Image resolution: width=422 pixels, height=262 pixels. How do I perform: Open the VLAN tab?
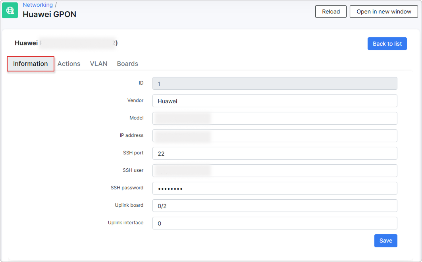coord(98,64)
